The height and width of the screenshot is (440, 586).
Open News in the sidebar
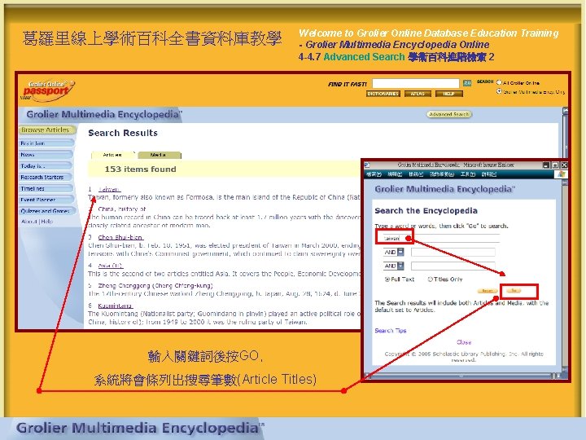[46, 155]
